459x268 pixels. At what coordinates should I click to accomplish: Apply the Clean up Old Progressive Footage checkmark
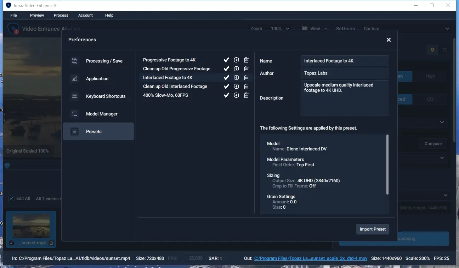coord(226,69)
